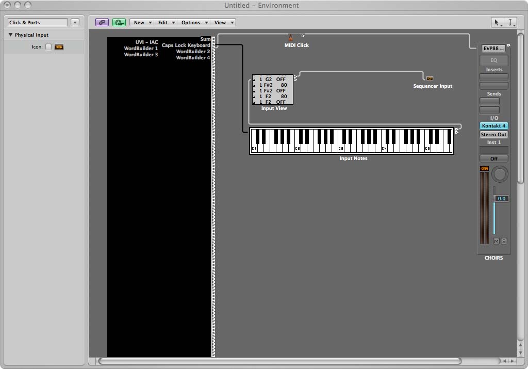Solo the CHOIRS channel strip

504,241
